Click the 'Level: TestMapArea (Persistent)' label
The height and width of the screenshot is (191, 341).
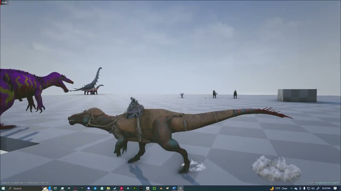(x=323, y=183)
